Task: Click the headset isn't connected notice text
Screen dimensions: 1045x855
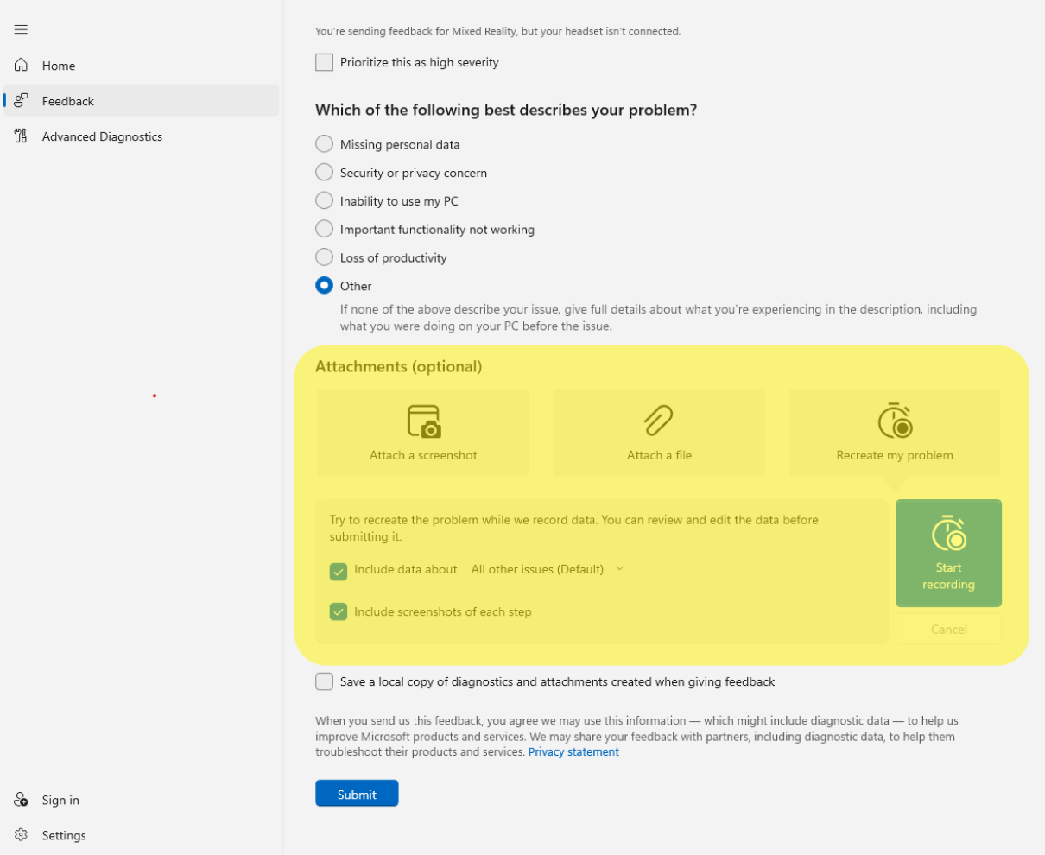Action: (497, 31)
